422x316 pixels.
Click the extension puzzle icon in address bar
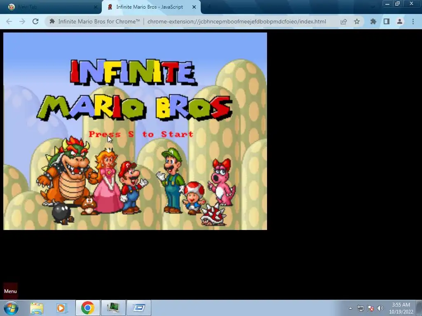tap(52, 21)
